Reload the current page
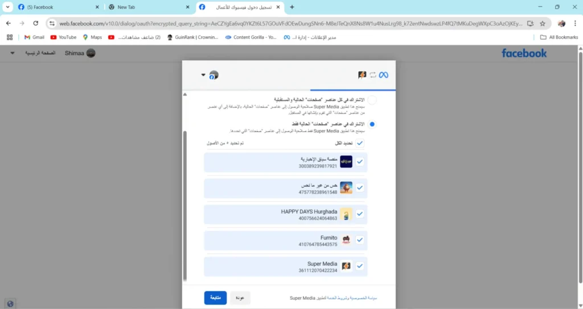Image resolution: width=583 pixels, height=309 pixels. click(36, 23)
